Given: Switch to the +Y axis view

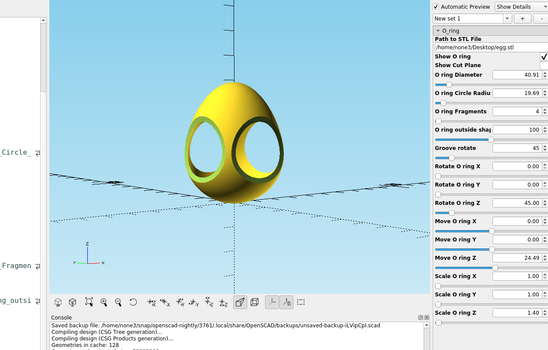Looking at the screenshot, I should [x=180, y=302].
